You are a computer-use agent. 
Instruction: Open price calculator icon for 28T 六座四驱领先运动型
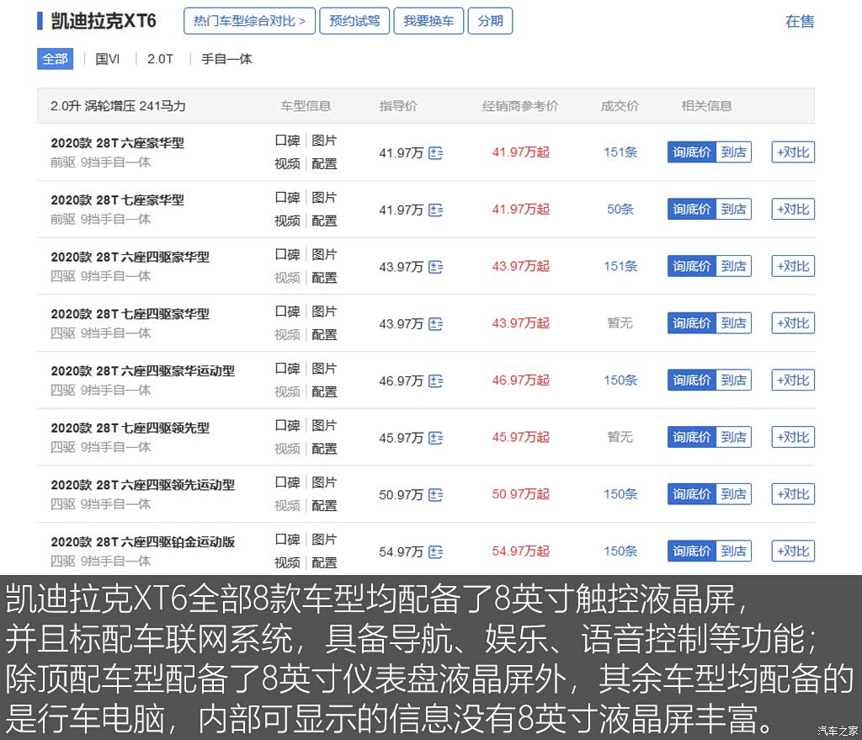click(435, 495)
